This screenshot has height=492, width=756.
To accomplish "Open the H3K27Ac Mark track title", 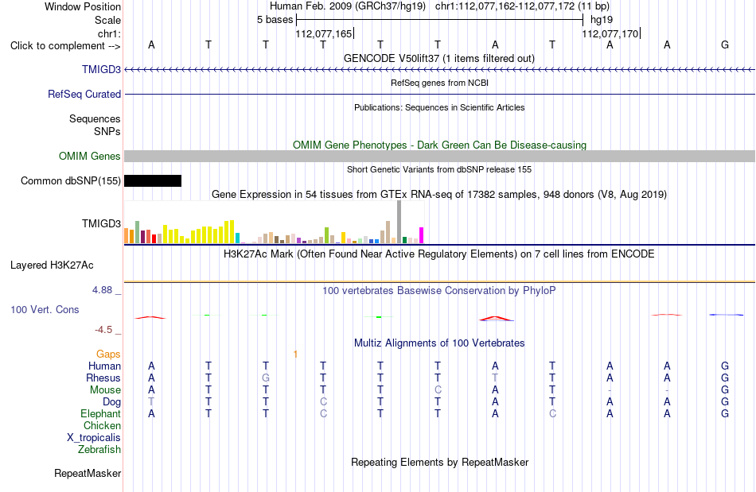I will click(439, 254).
